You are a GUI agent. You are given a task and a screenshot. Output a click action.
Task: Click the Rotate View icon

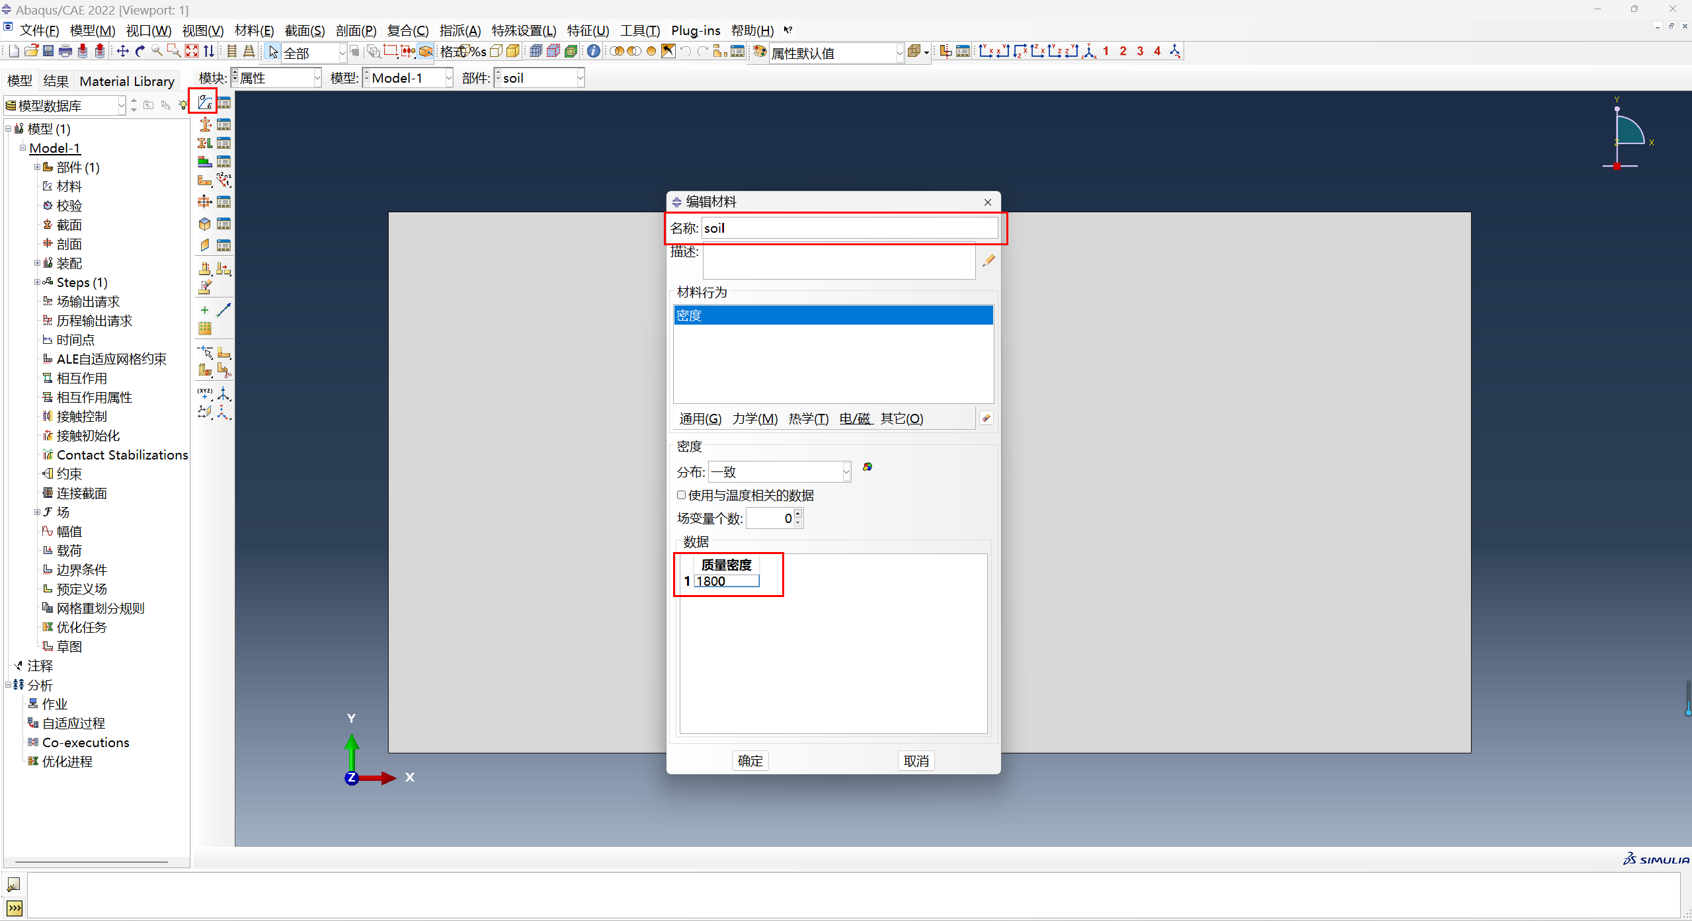click(x=140, y=51)
